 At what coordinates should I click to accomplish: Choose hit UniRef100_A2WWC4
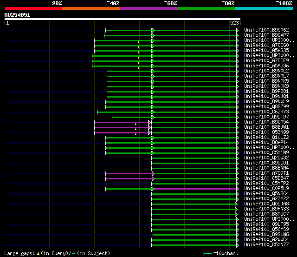point(266,240)
